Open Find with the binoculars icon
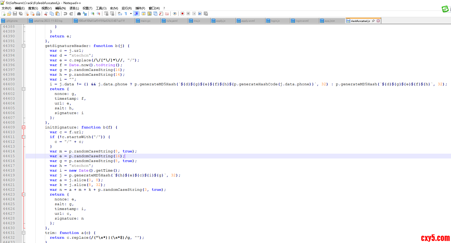 pos(79,14)
